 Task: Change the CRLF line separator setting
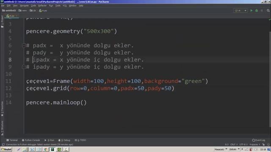click(x=234, y=144)
